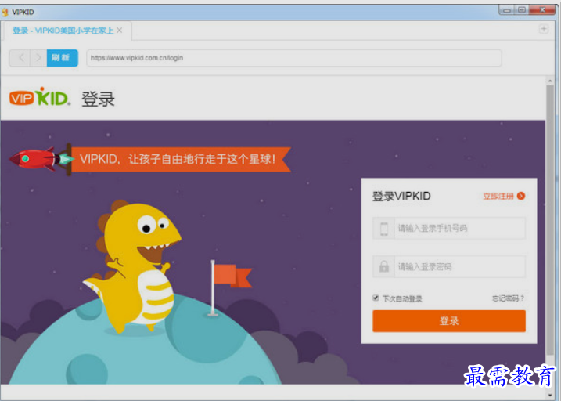Focus the password input field
The image size is (561, 401).
(x=449, y=266)
